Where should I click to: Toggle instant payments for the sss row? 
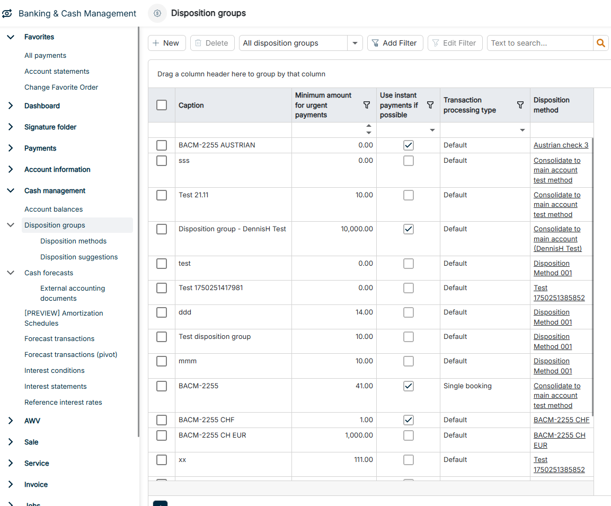click(x=409, y=161)
